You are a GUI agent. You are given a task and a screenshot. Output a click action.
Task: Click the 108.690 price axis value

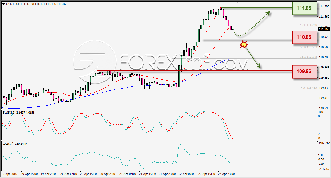pos(324,108)
